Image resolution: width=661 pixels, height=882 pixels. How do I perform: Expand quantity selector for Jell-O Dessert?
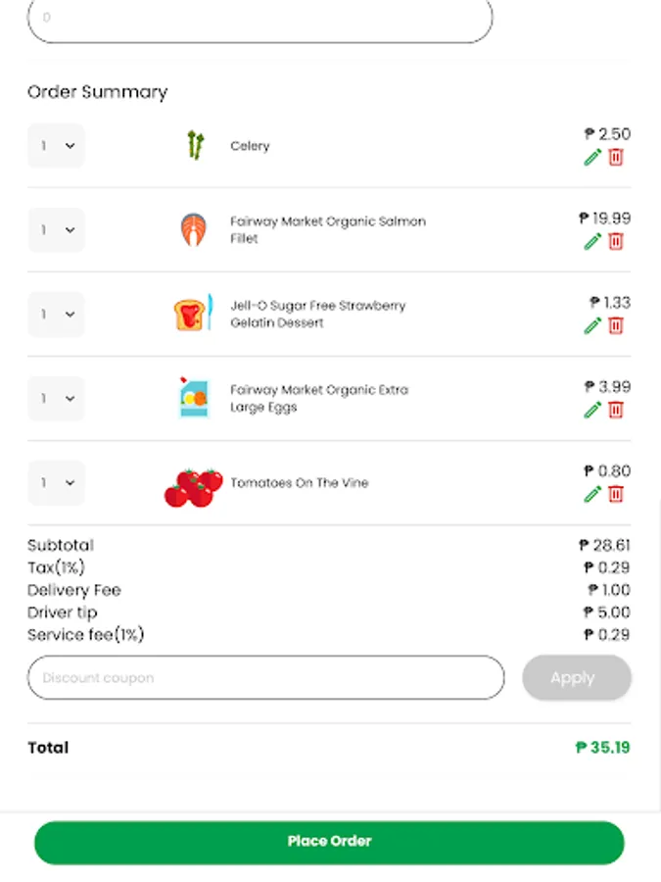pyautogui.click(x=56, y=315)
